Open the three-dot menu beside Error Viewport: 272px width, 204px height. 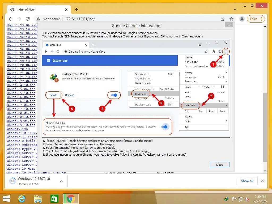click(x=261, y=19)
